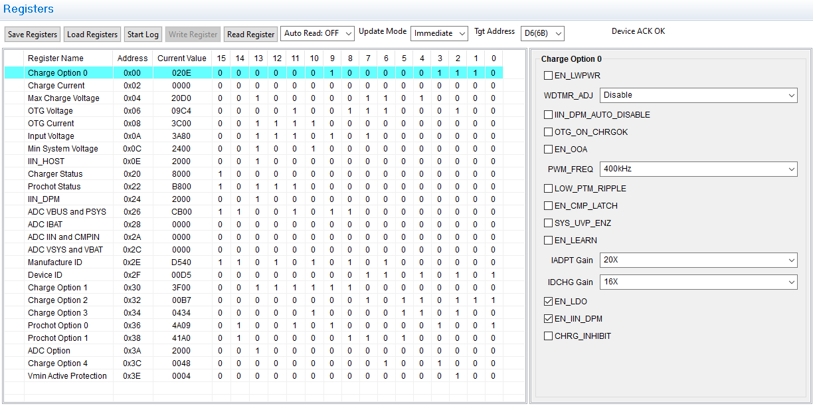Open the Auto Read dropdown
The width and height of the screenshot is (813, 406).
317,33
